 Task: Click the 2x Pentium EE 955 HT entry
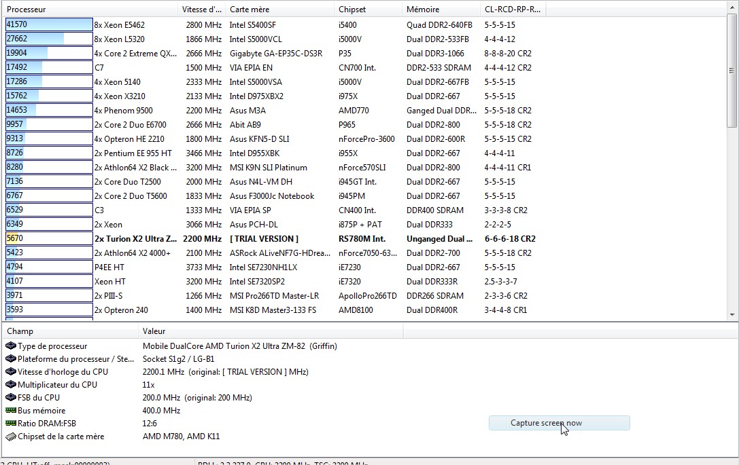tap(133, 153)
